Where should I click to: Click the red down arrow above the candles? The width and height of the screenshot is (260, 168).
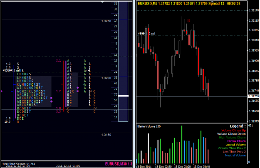(188, 20)
